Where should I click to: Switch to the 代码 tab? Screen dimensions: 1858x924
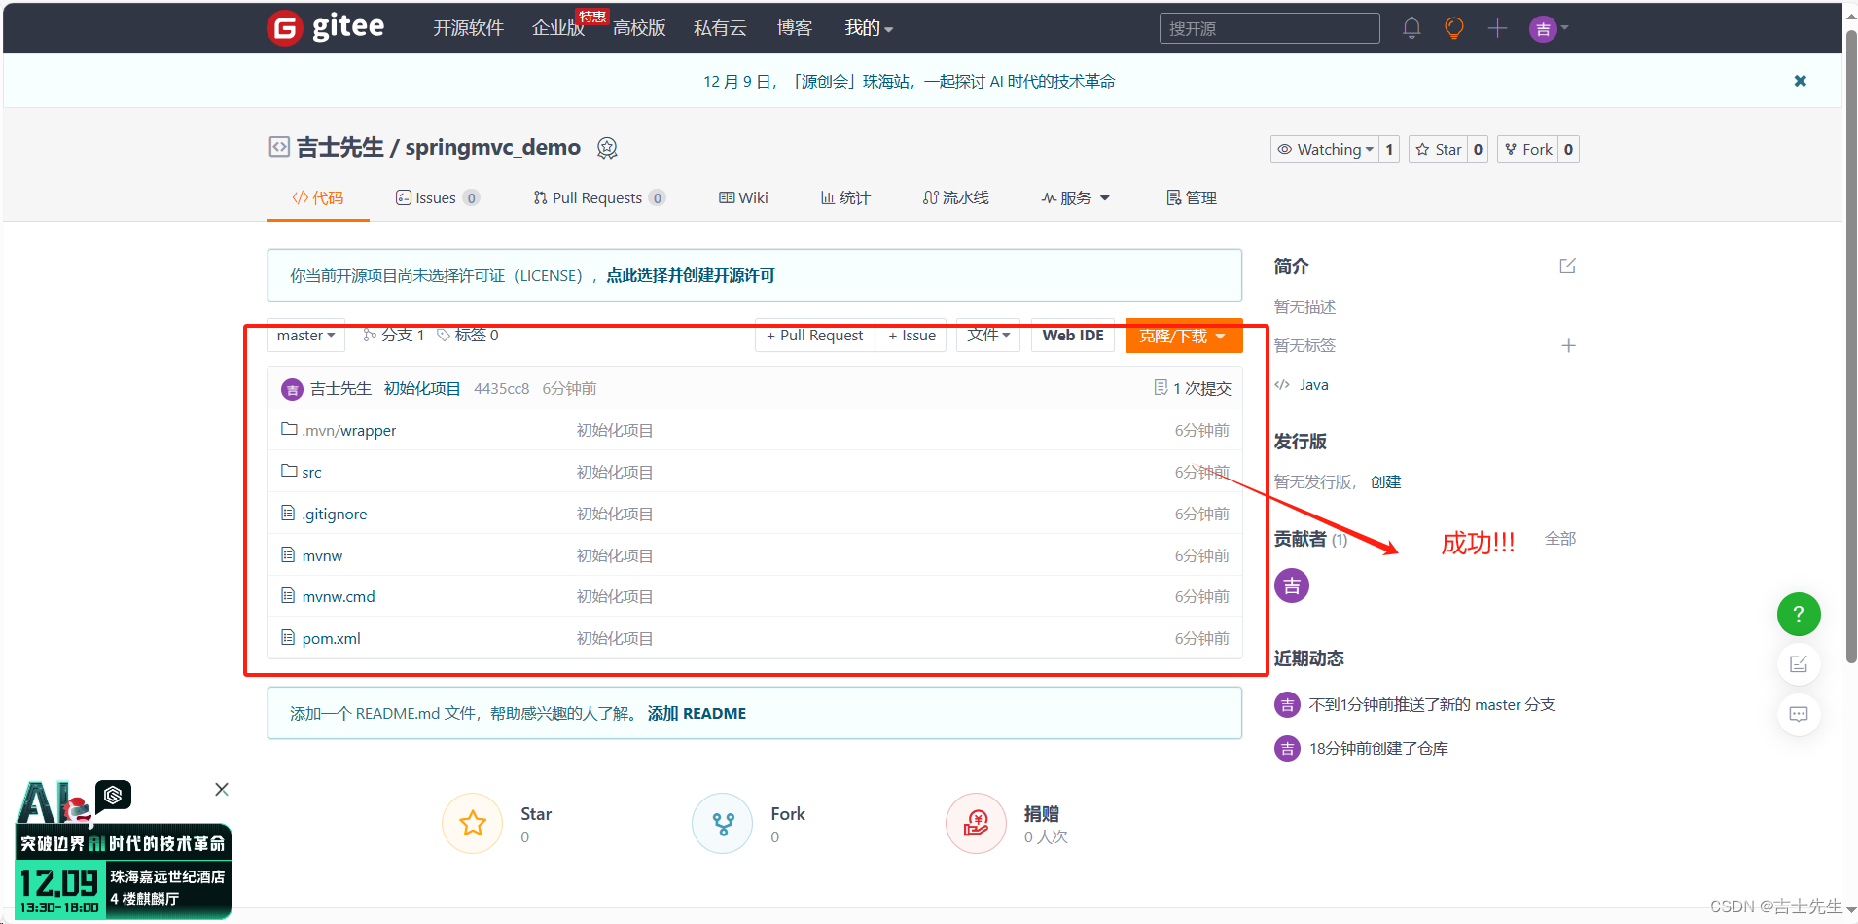pos(318,197)
